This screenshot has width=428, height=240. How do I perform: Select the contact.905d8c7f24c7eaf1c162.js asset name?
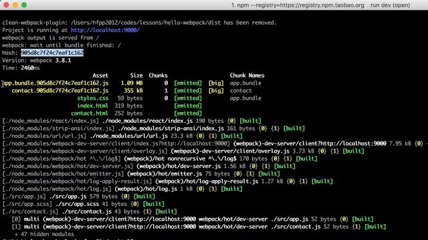pyautogui.click(x=60, y=91)
